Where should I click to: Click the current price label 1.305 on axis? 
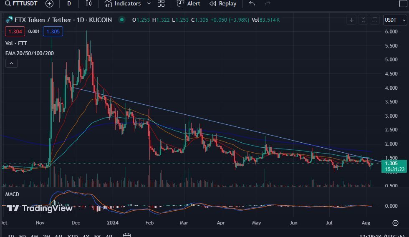coord(391,164)
